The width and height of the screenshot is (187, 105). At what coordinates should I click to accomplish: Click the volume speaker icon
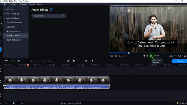180,56
